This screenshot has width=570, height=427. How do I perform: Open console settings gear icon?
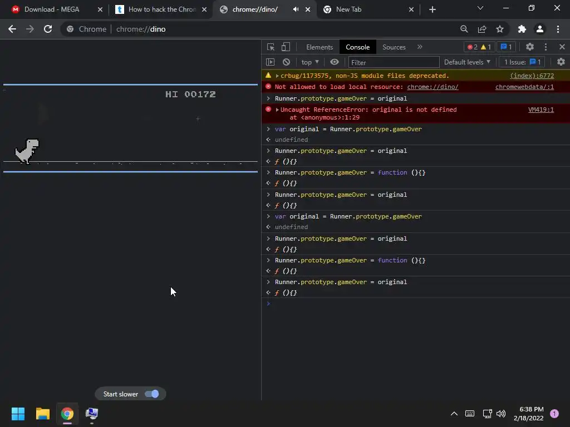coord(561,62)
